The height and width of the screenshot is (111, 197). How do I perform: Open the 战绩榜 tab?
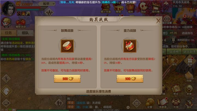[174, 52]
